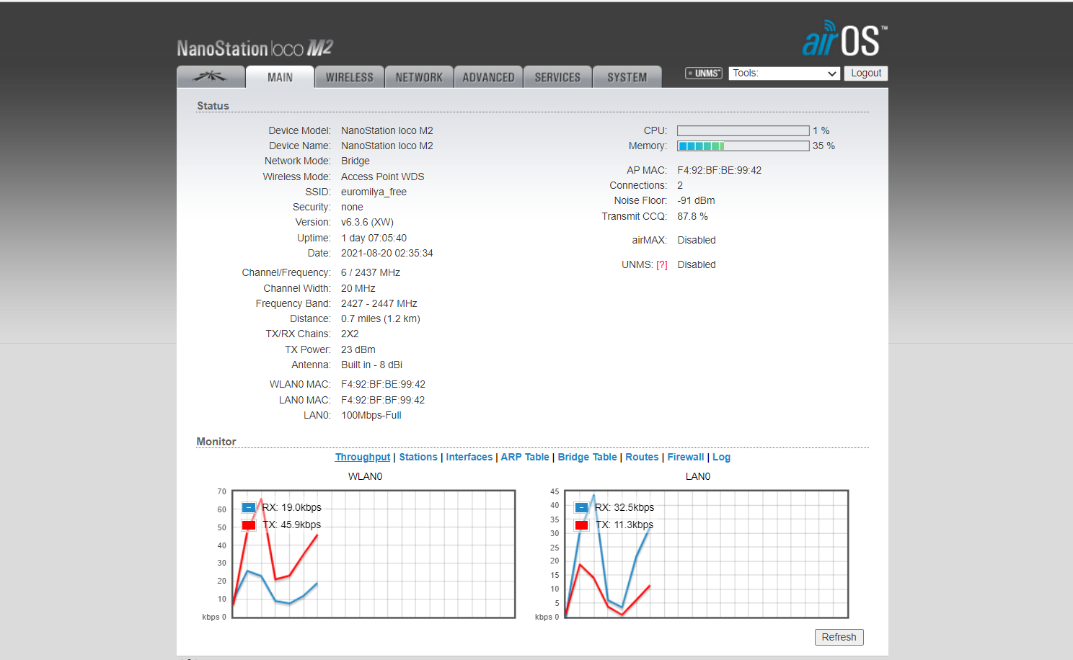Open the Network tab

419,77
